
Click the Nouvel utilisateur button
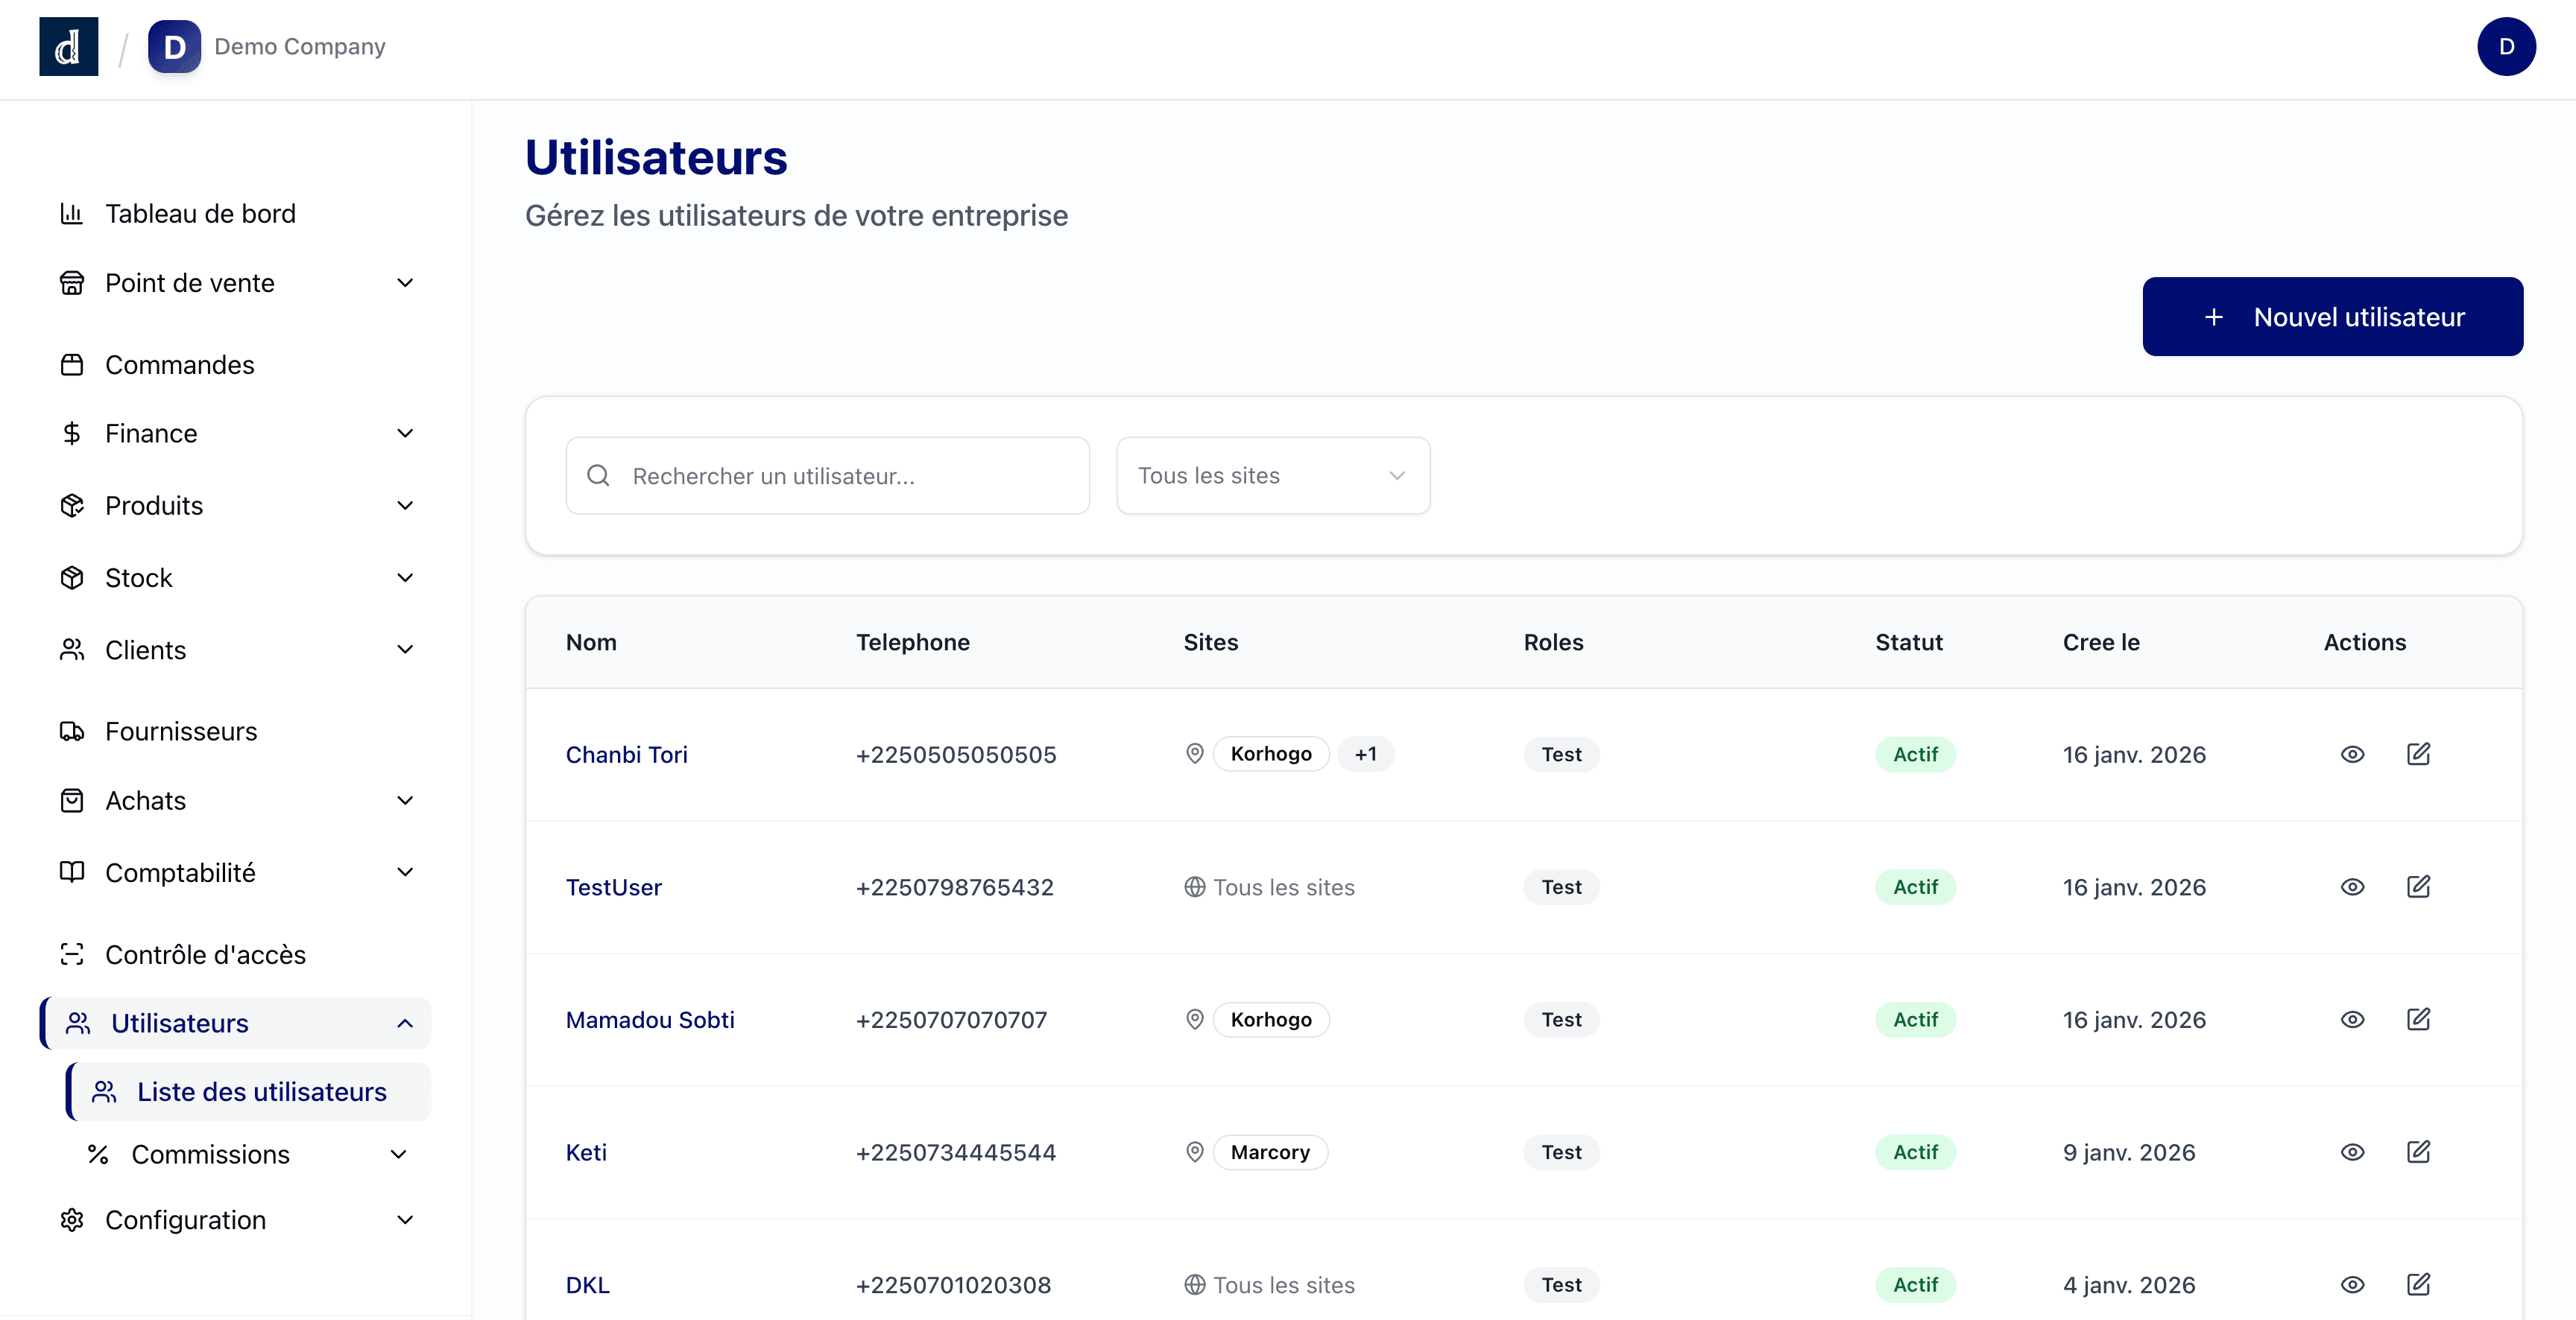tap(2332, 317)
